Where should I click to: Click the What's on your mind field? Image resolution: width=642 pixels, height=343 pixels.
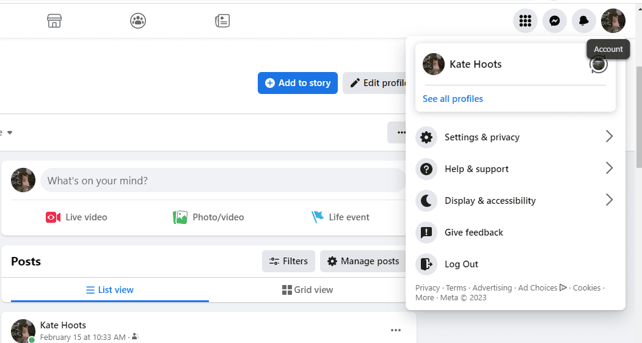pyautogui.click(x=223, y=181)
